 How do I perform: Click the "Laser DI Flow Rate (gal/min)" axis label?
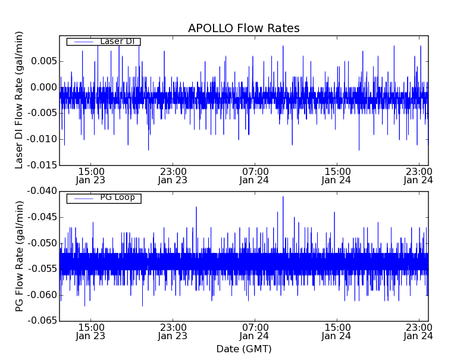pyautogui.click(x=19, y=100)
